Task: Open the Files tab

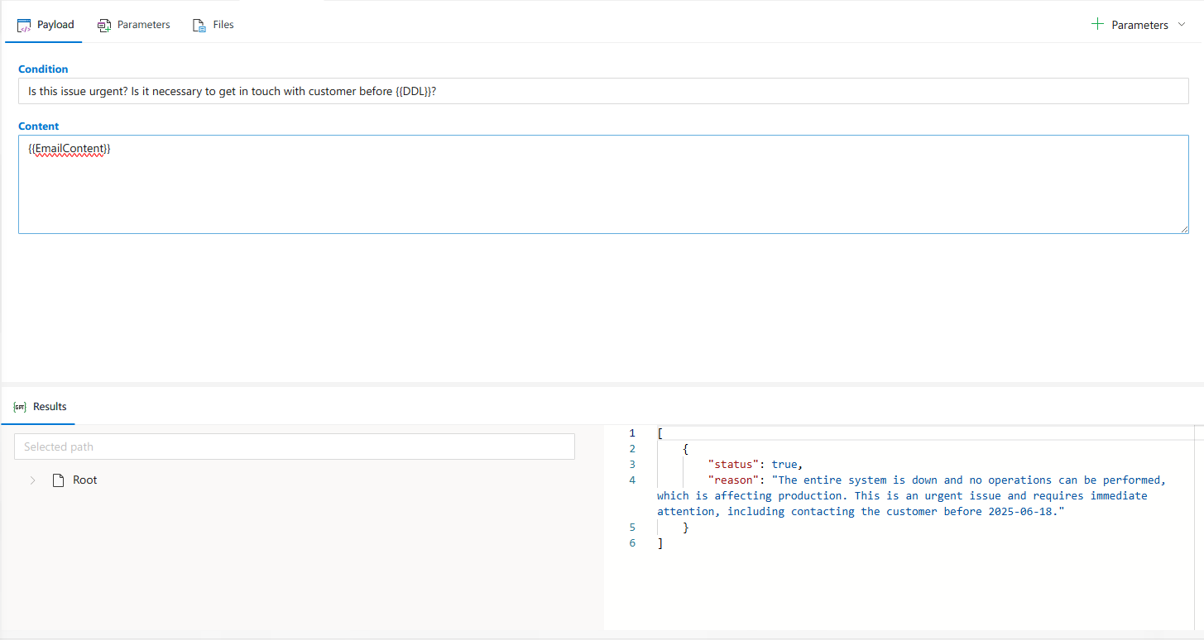Action: (x=213, y=25)
